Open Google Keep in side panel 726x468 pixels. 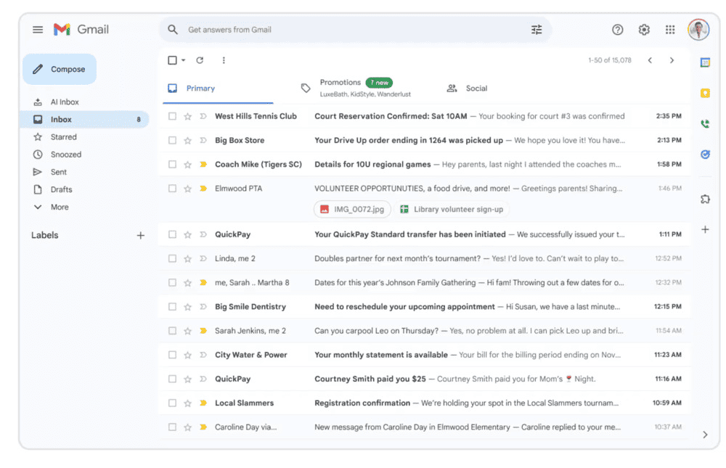(x=705, y=93)
